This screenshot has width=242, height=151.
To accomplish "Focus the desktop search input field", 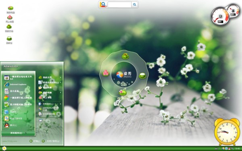I will click(x=119, y=4).
